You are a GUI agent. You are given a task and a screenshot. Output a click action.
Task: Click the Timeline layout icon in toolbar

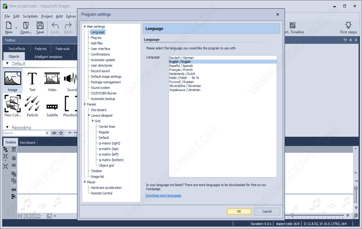tap(292, 25)
